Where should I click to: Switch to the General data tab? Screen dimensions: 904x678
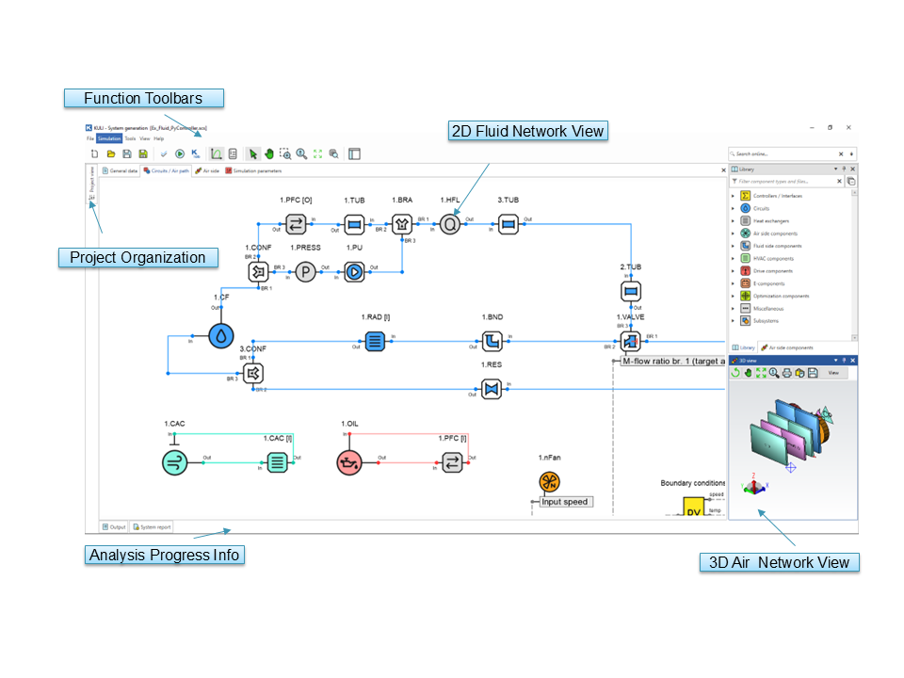point(120,170)
